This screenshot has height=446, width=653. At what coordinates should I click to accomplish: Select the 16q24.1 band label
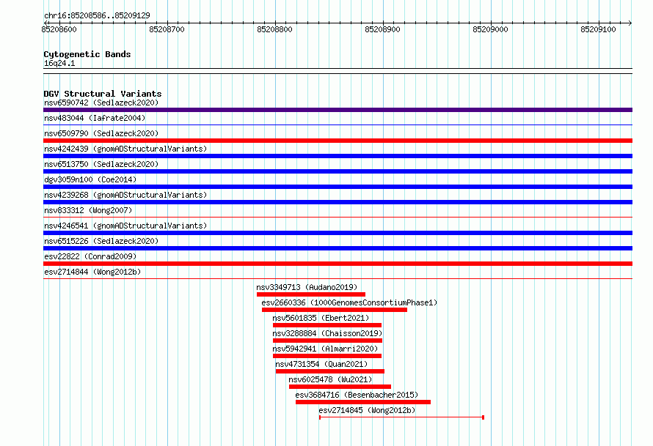59,63
